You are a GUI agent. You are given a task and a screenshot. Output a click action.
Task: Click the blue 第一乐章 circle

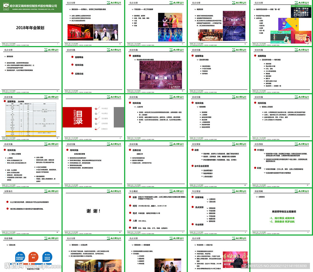[20, 257]
